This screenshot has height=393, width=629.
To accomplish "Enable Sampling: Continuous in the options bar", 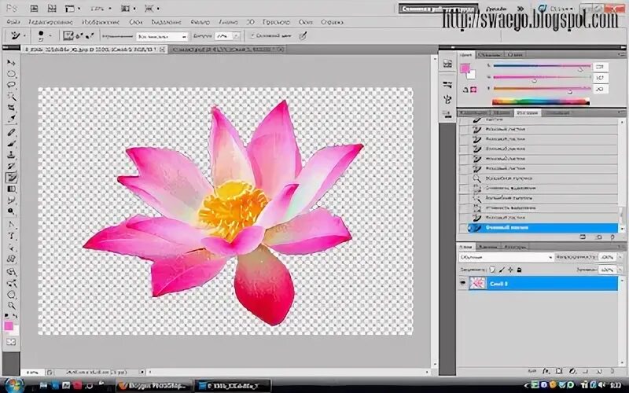I will (x=68, y=36).
